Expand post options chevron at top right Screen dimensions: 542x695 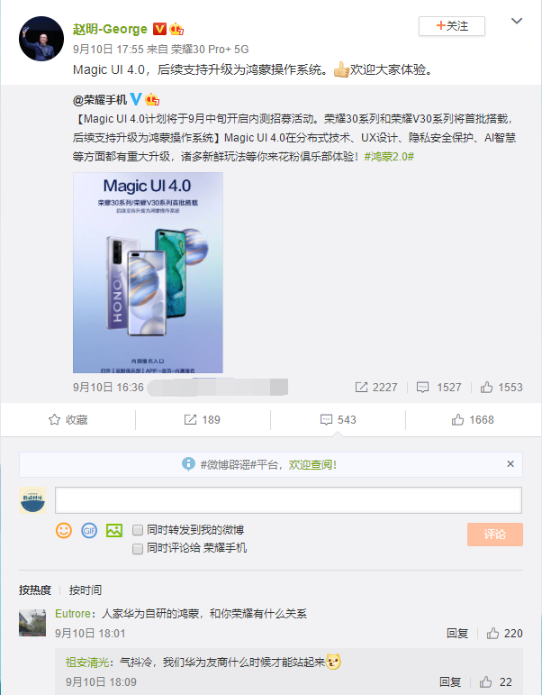click(x=517, y=21)
